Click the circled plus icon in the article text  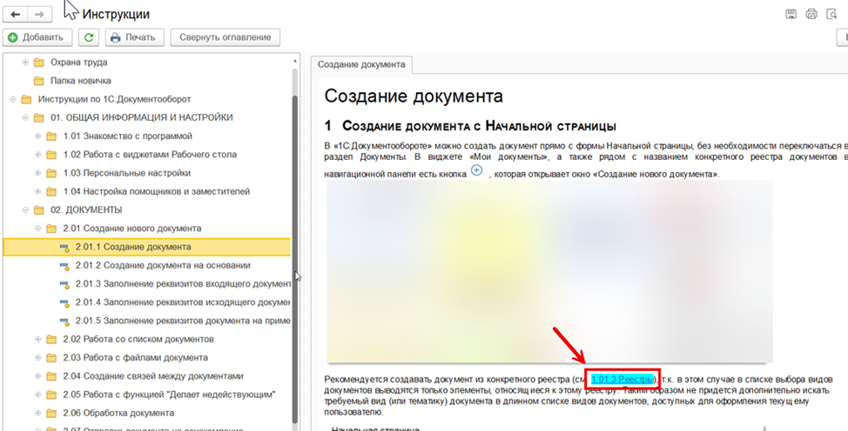(476, 170)
